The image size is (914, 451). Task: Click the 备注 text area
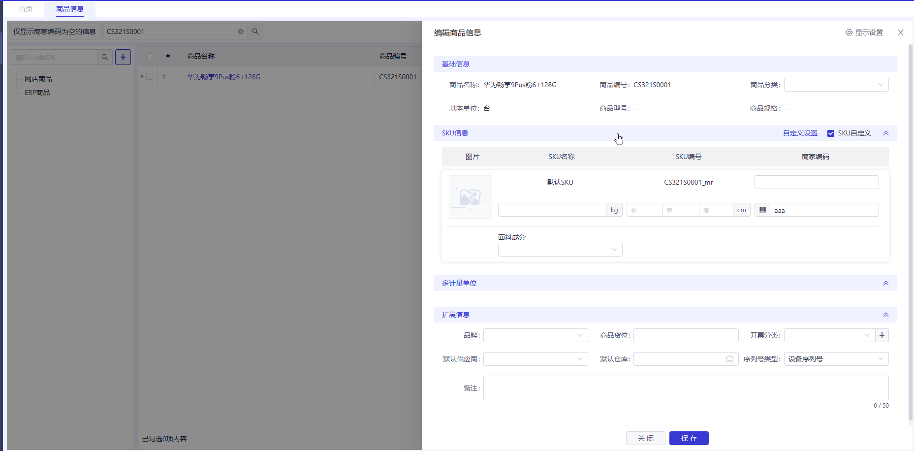pyautogui.click(x=686, y=388)
